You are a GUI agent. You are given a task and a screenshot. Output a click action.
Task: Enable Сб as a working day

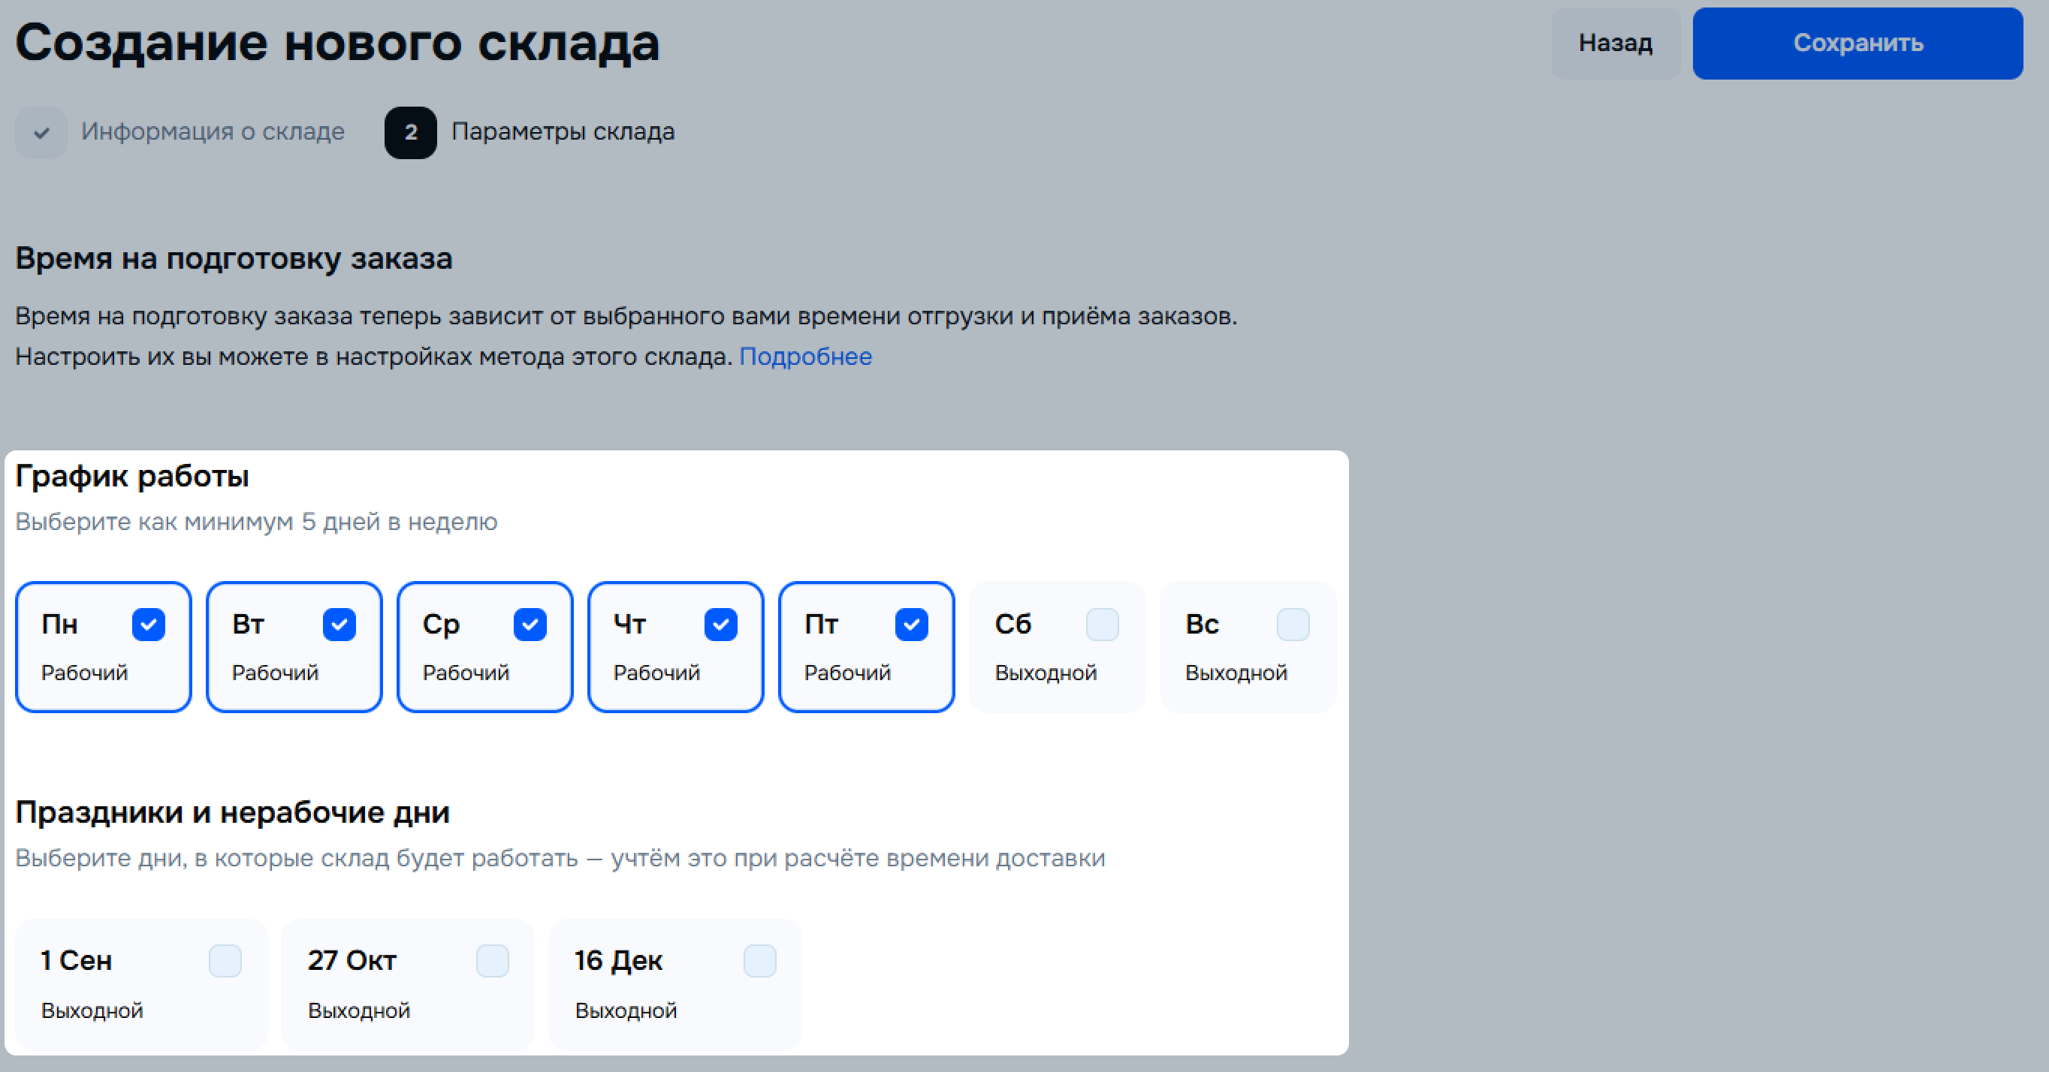pyautogui.click(x=1103, y=625)
